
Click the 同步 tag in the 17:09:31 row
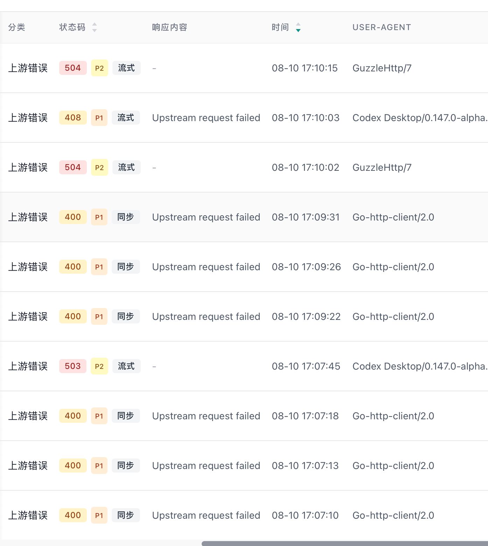tap(126, 217)
